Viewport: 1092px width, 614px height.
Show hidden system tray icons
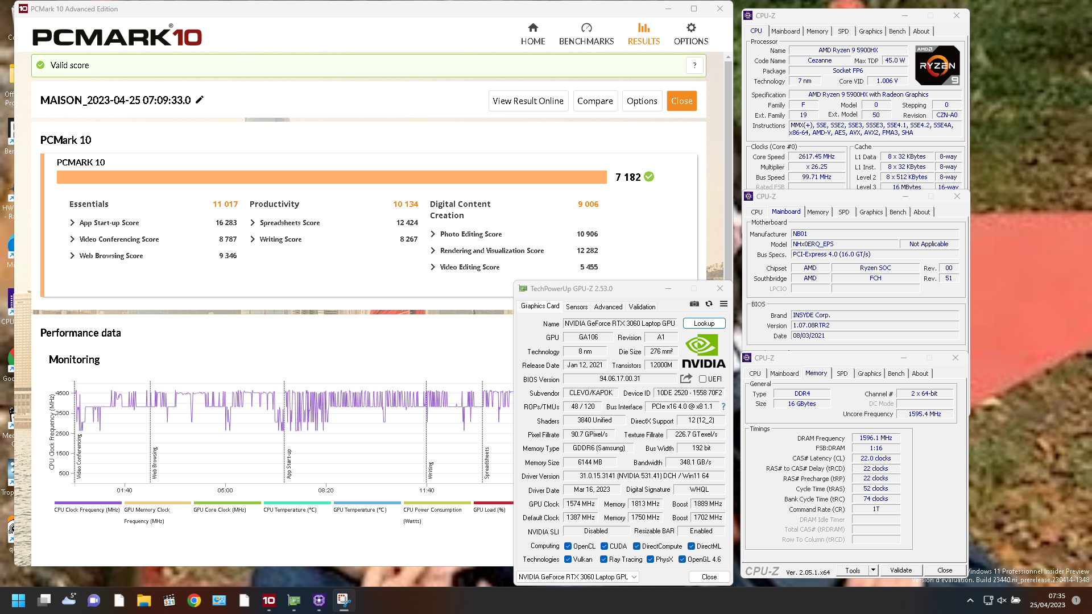tap(970, 600)
